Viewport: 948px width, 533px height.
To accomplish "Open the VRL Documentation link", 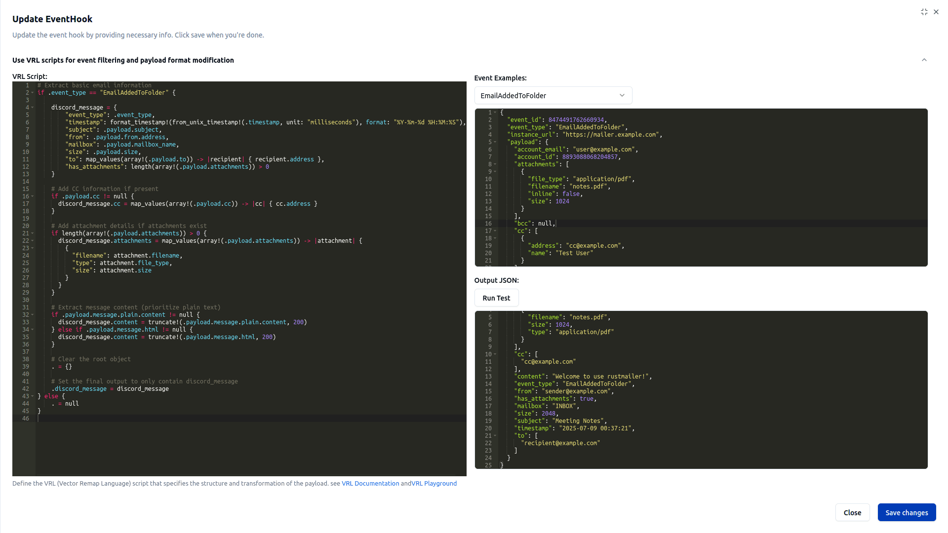I will 370,484.
